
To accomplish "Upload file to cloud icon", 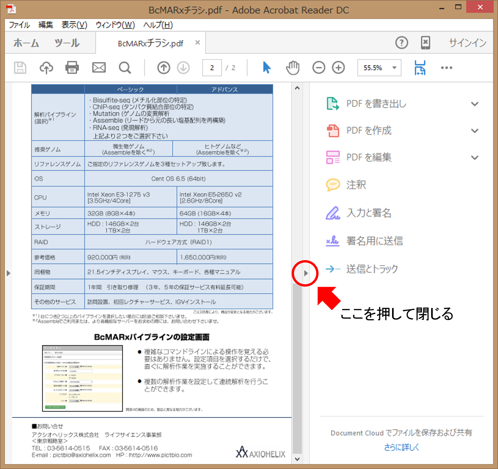I will [46, 68].
